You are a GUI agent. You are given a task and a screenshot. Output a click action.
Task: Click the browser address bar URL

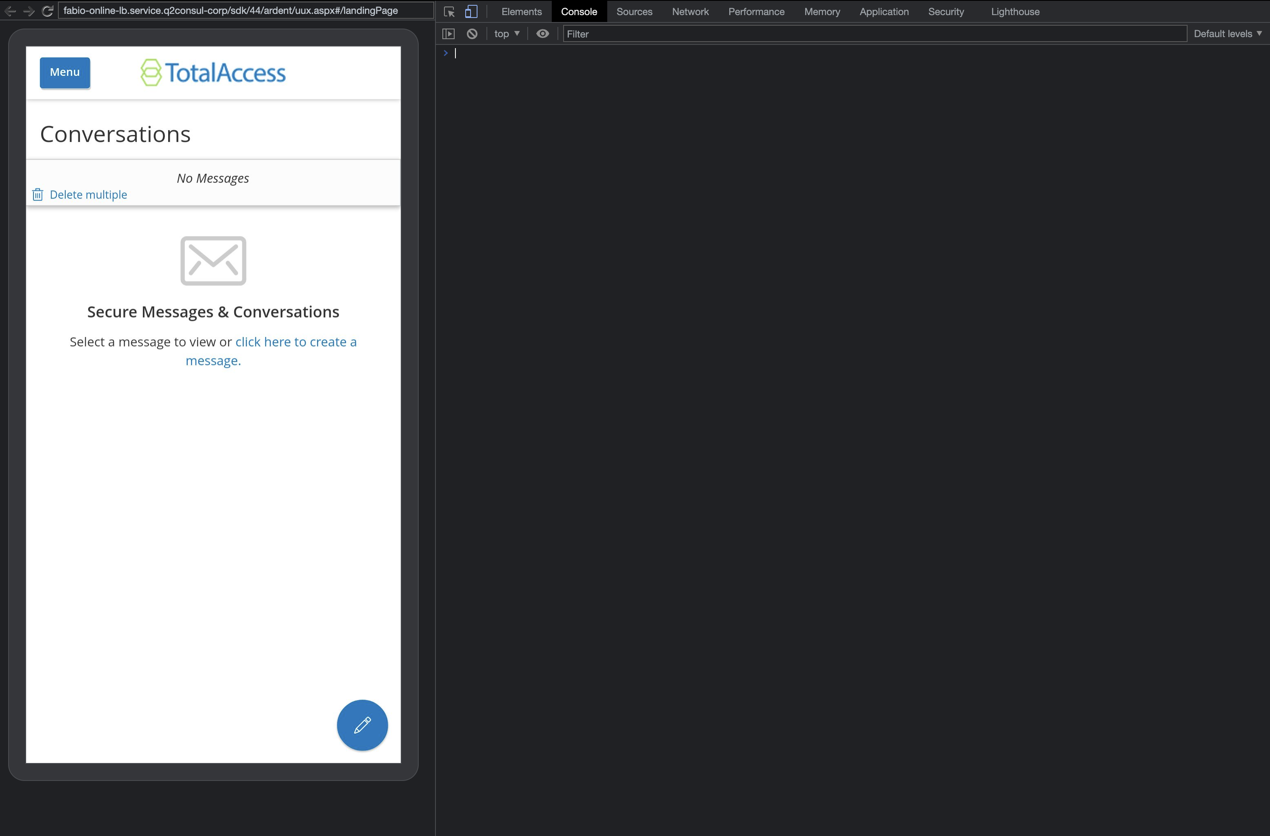tap(245, 11)
